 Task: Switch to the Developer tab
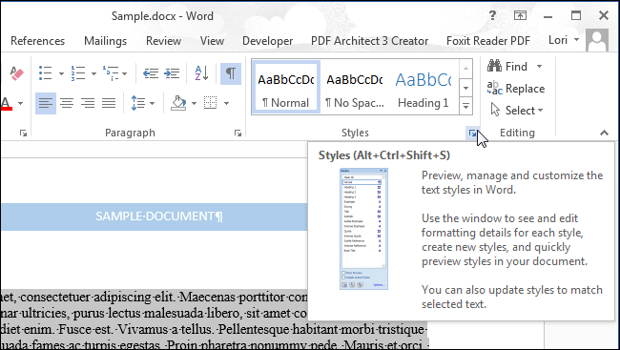tap(268, 41)
